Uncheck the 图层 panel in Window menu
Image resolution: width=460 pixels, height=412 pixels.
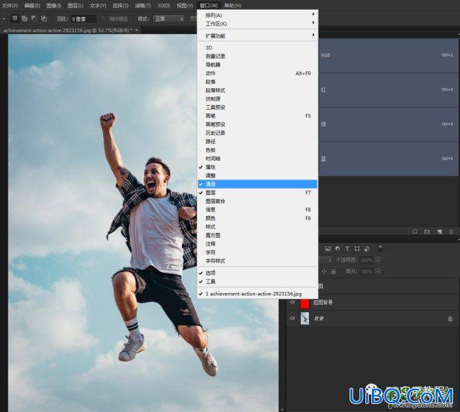[x=258, y=193]
